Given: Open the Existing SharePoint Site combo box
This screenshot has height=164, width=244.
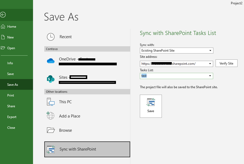Looking at the screenshot, I should coord(176,51).
